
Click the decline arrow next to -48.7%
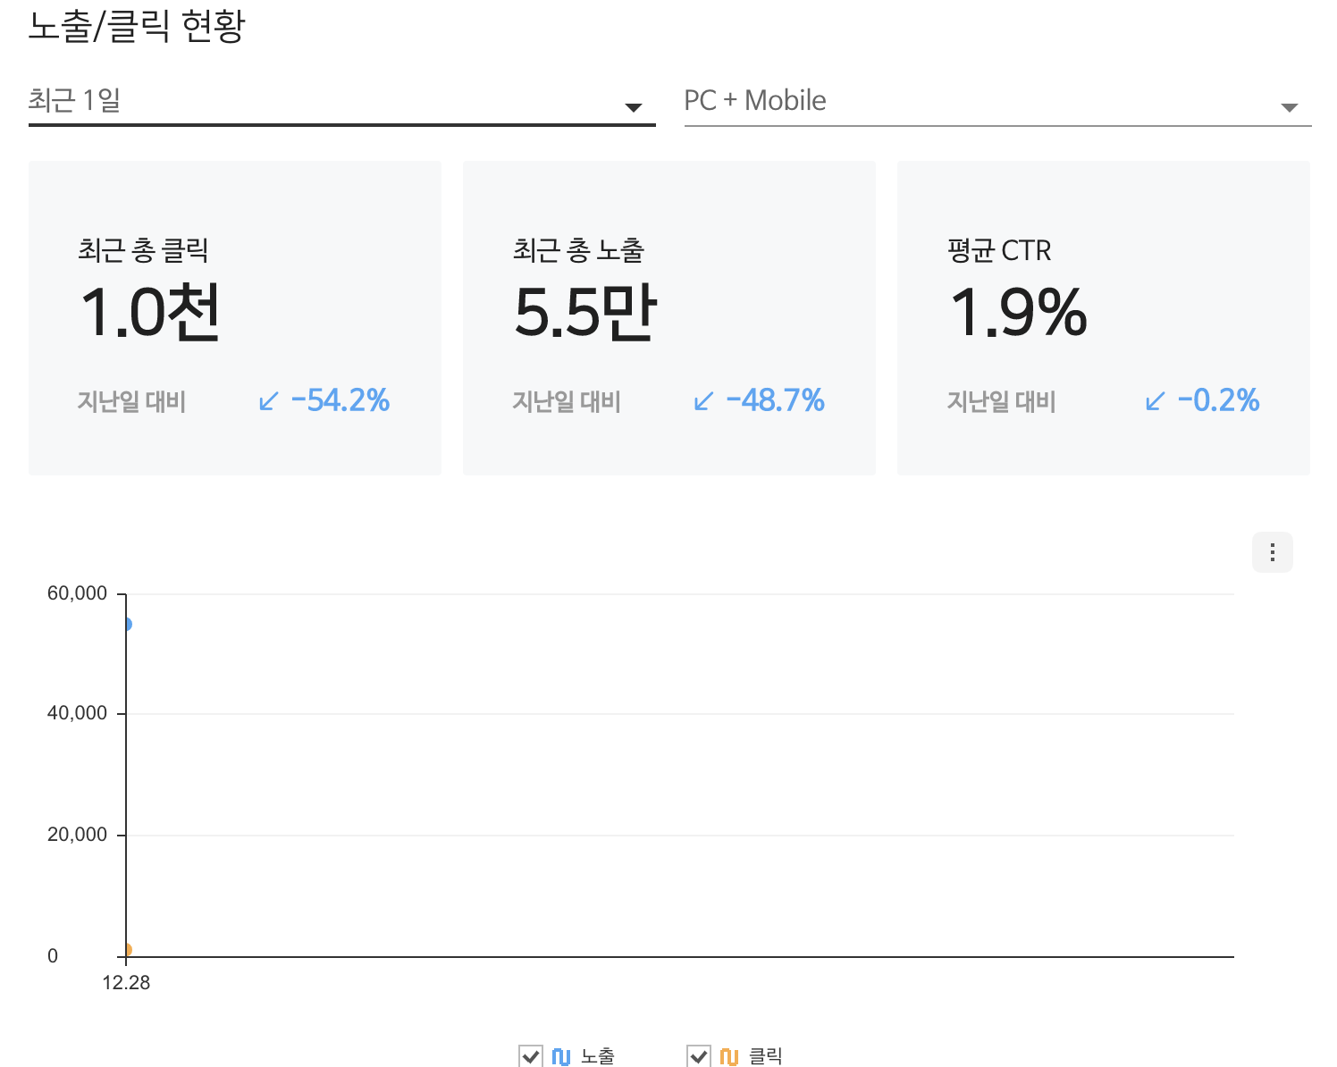[x=701, y=402]
